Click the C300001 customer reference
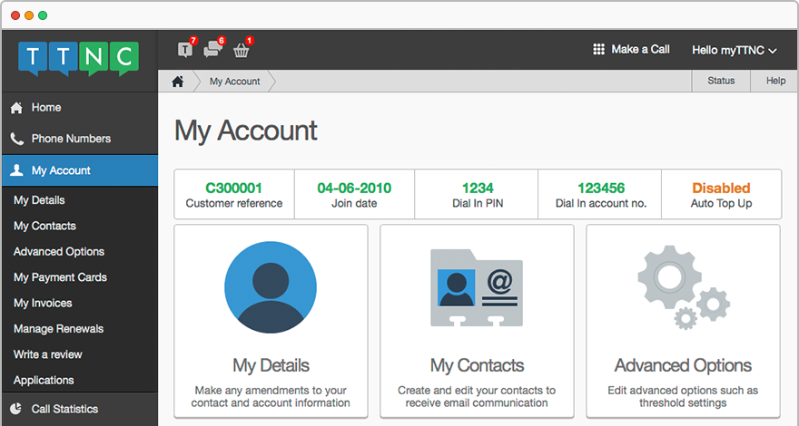This screenshot has width=799, height=426. coord(234,188)
